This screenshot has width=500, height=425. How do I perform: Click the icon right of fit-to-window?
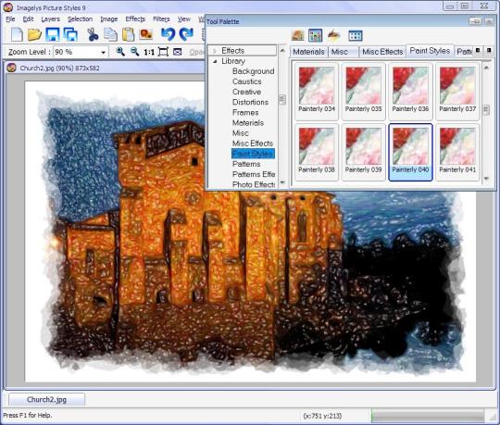177,52
